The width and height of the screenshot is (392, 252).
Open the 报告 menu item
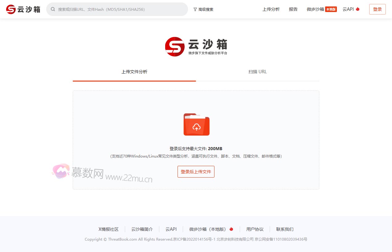coord(293,9)
